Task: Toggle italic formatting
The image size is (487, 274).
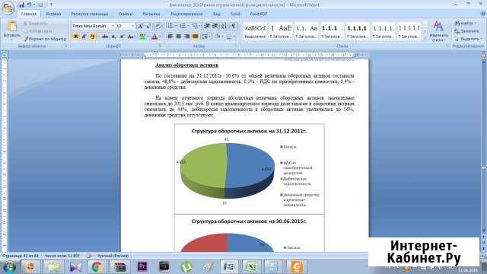Action: tap(84, 37)
